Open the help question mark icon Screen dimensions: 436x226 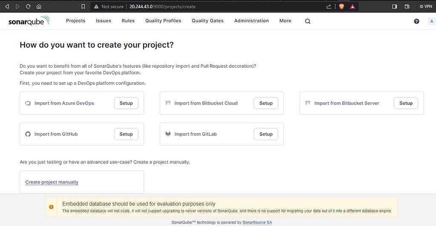pyautogui.click(x=416, y=21)
